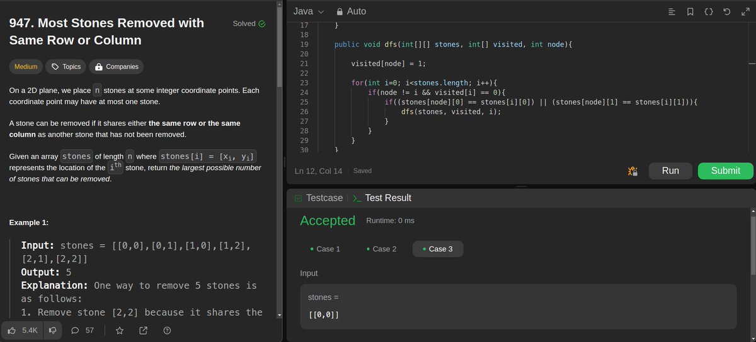Open the help question mark icon
Screen dimensions: 756x342
point(167,330)
